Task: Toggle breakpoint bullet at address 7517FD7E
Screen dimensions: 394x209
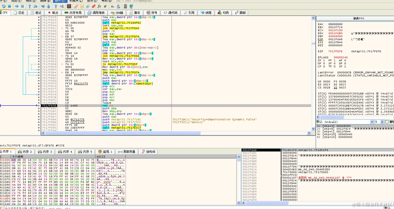Action: [x=39, y=106]
